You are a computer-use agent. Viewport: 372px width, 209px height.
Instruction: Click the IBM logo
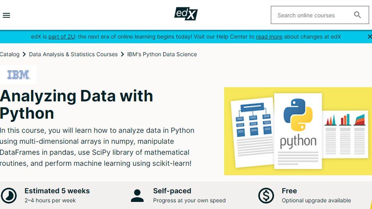[x=18, y=75]
